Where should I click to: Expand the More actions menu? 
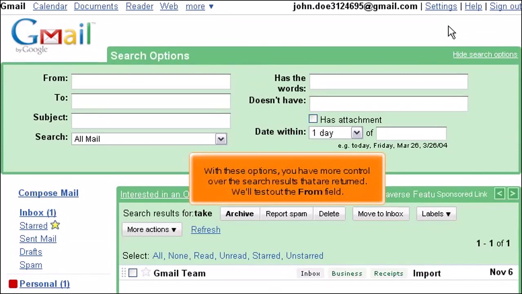(151, 229)
